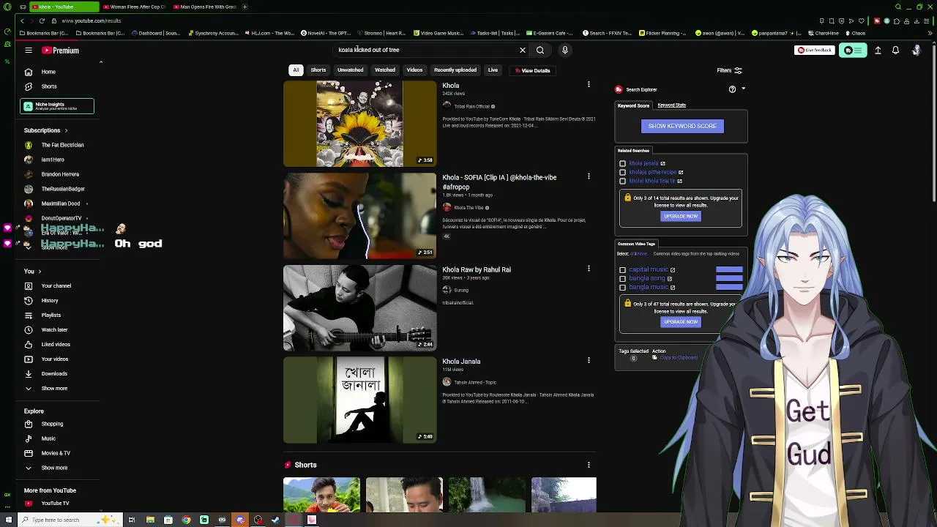
Task: Open more actions for Khola video
Action: click(x=589, y=85)
